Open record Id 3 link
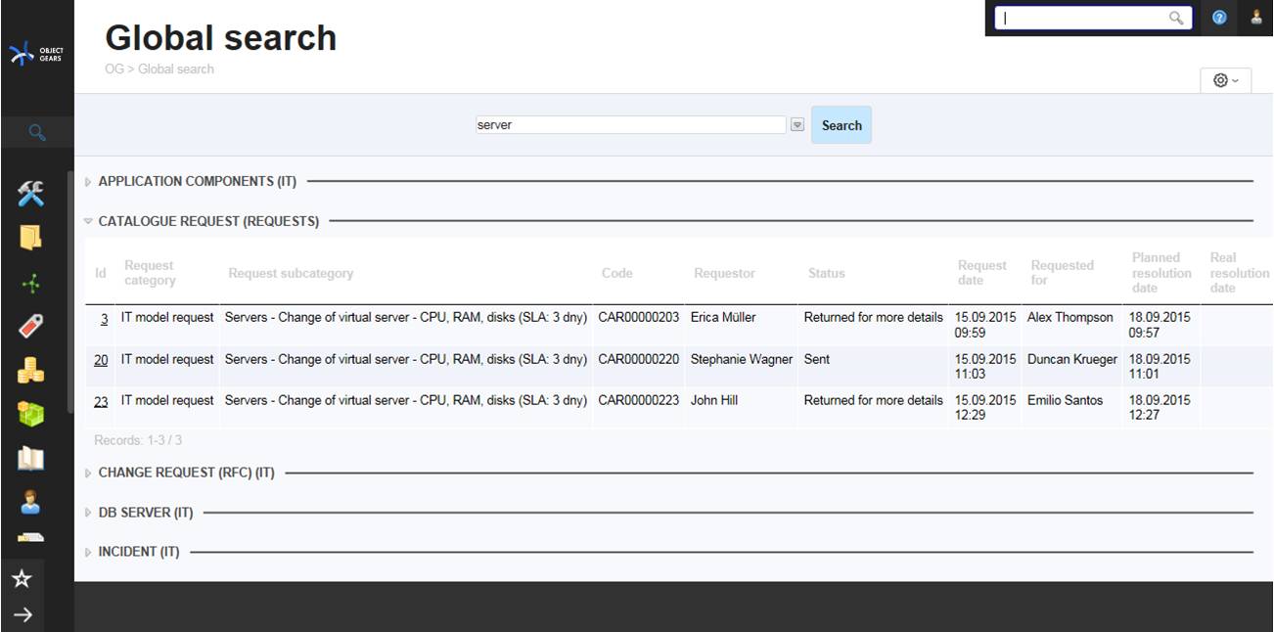 tap(105, 318)
